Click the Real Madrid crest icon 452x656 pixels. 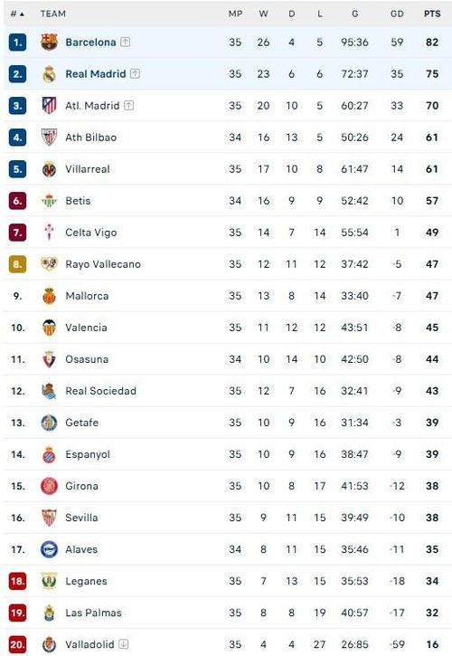(x=49, y=74)
